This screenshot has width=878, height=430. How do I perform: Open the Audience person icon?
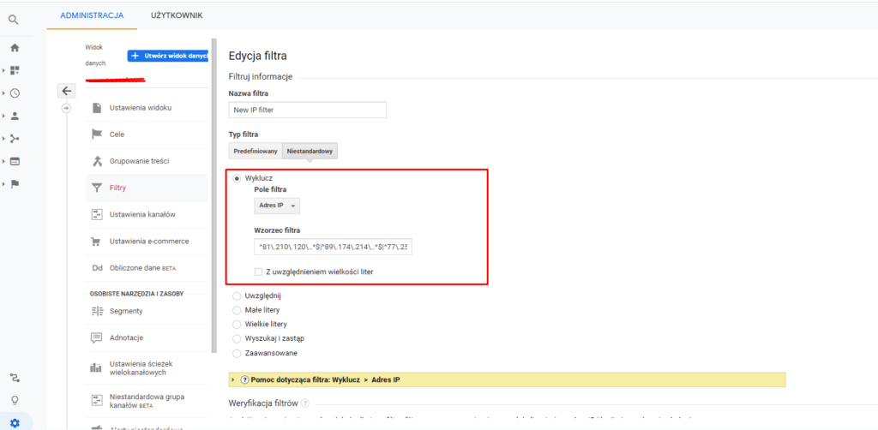(15, 116)
